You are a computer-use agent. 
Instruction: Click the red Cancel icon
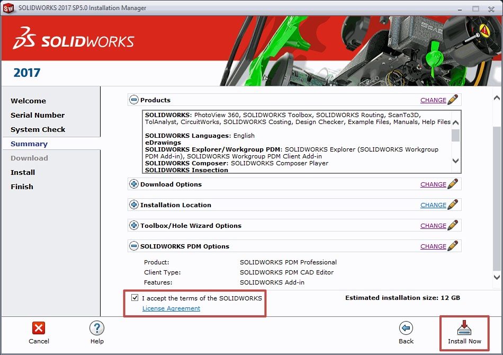(x=39, y=328)
